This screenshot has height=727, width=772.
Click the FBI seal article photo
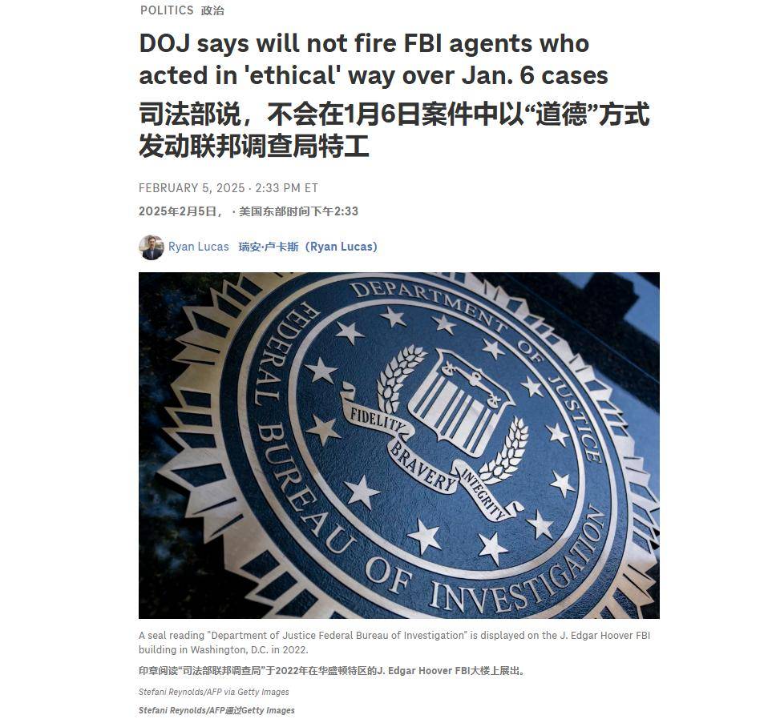(398, 445)
